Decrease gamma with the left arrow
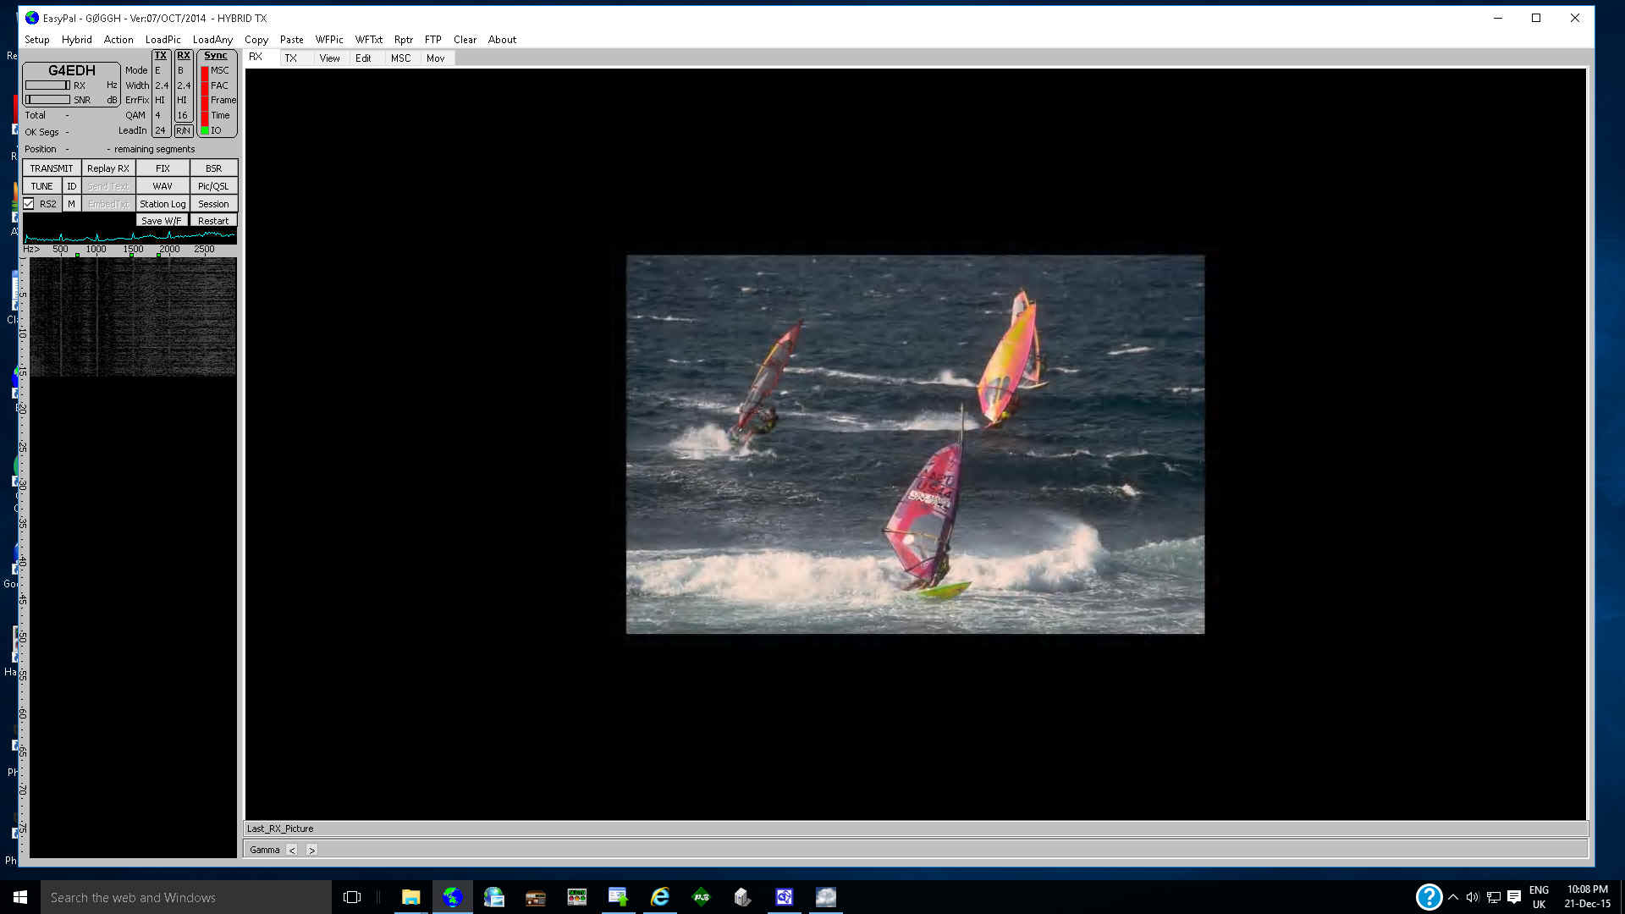1625x914 pixels. [x=292, y=850]
